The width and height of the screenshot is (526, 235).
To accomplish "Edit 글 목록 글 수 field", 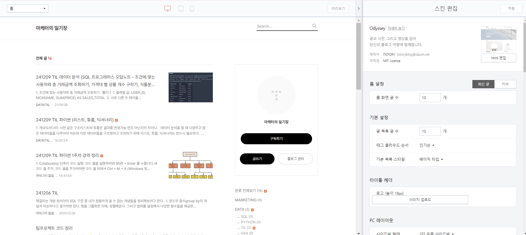I will tap(430, 131).
